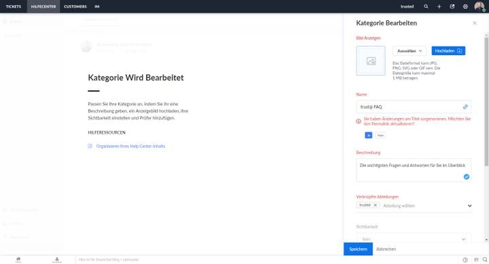
Task: Remove the trusted department tag
Action: click(x=375, y=205)
